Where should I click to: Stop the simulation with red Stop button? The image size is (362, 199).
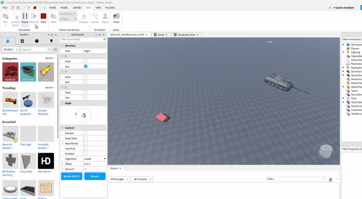tap(43, 16)
